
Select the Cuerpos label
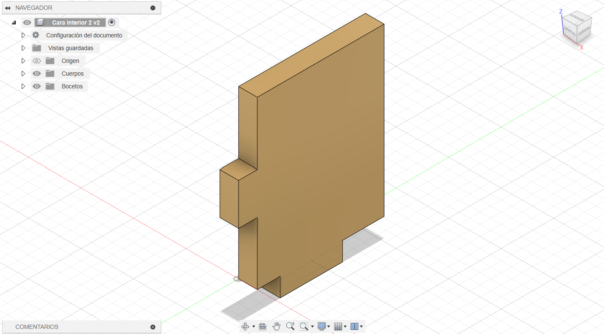(73, 74)
